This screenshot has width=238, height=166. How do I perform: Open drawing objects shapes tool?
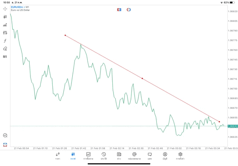[5, 48]
